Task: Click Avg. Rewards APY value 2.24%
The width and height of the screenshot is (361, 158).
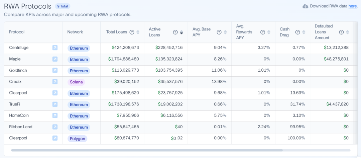Action: [264, 127]
